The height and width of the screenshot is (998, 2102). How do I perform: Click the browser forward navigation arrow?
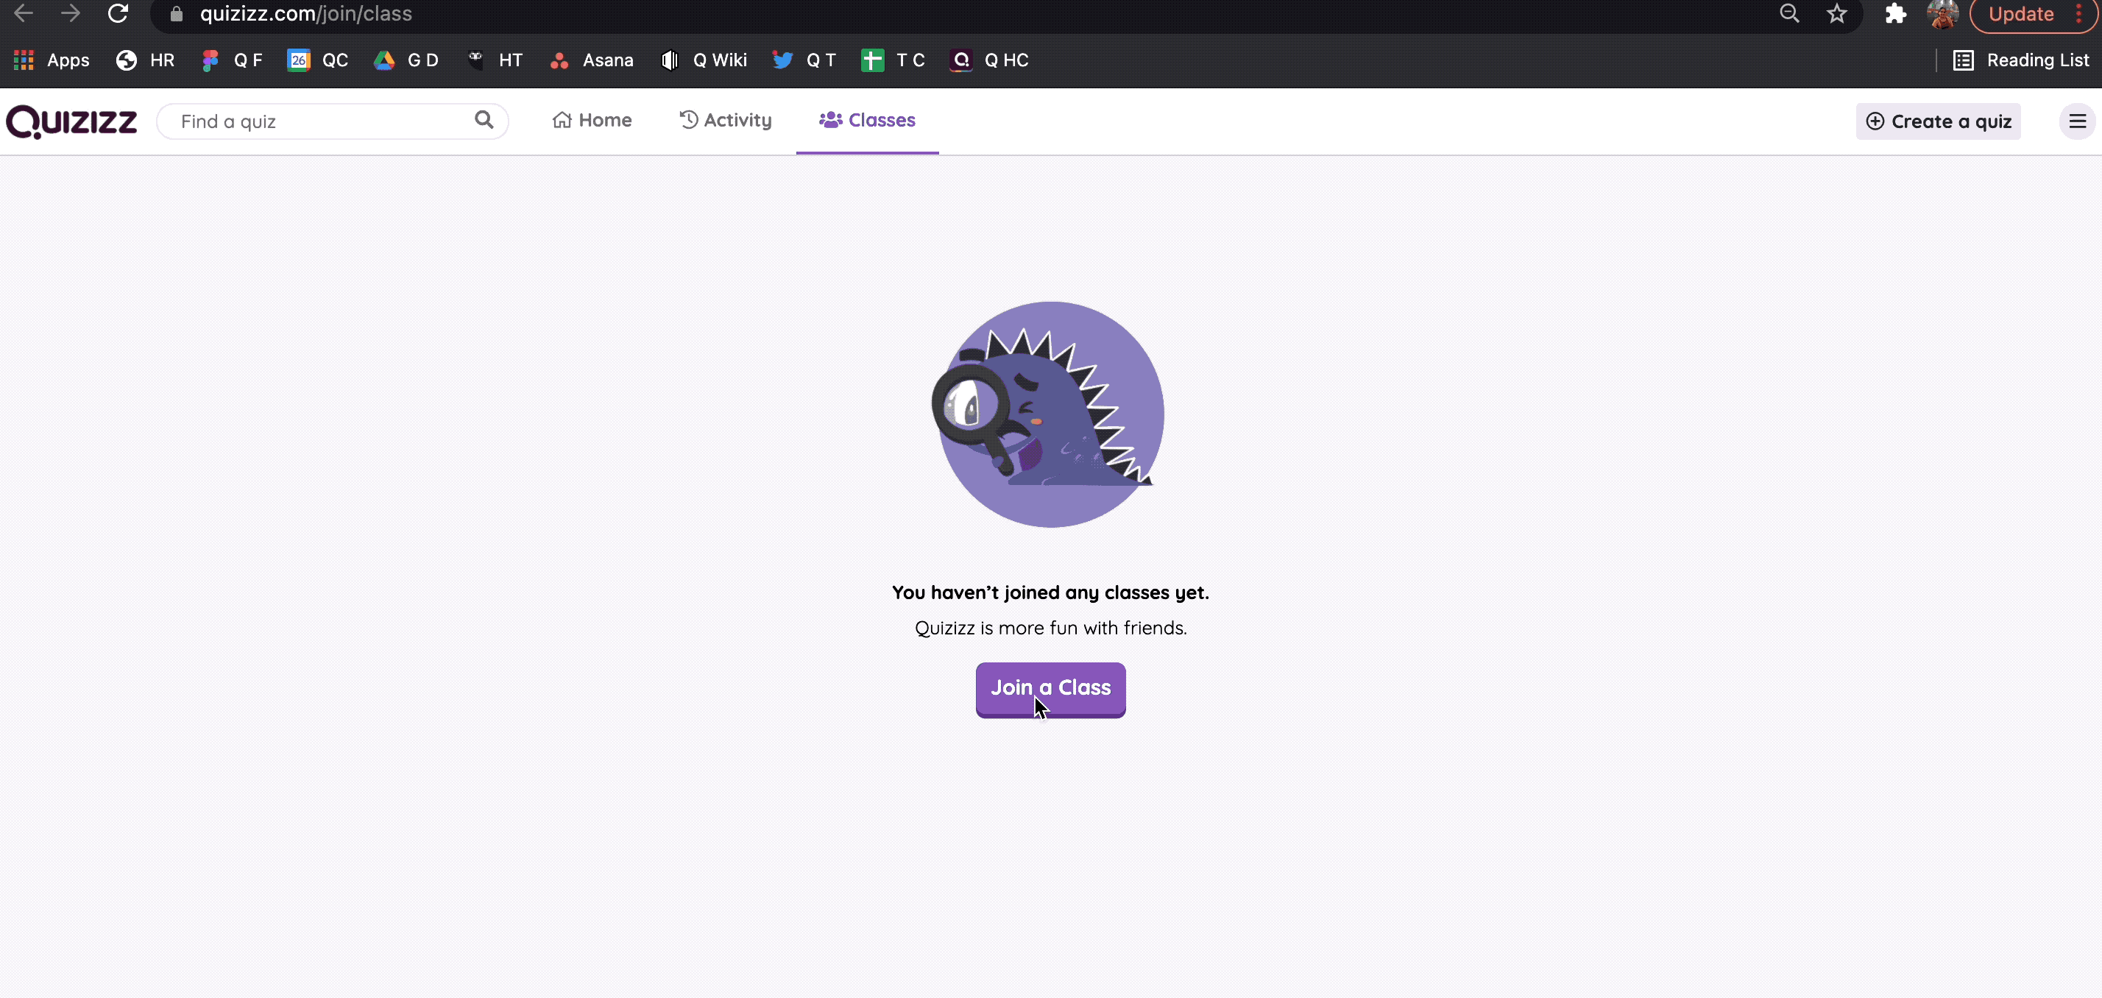point(70,15)
